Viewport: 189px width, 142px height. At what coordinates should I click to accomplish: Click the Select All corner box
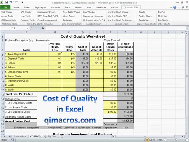(x=2, y=33)
